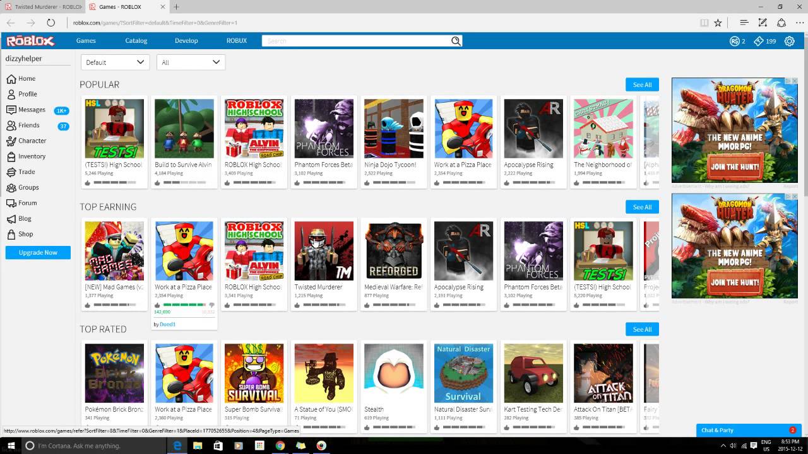Image resolution: width=808 pixels, height=454 pixels.
Task: Open the Catalog nav menu
Action: point(136,41)
